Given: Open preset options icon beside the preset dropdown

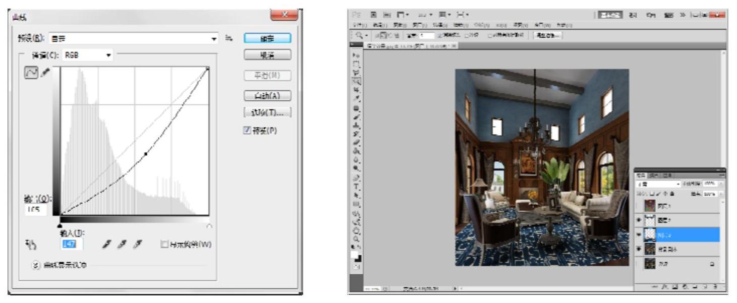Looking at the screenshot, I should tap(229, 37).
